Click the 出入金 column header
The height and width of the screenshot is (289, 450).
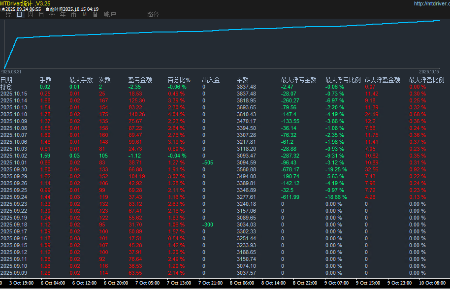[x=211, y=80]
